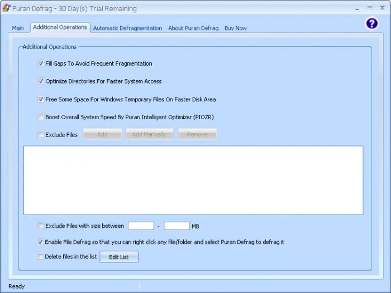Check the Exclude Files checkbox
The height and width of the screenshot is (293, 391).
(41, 135)
